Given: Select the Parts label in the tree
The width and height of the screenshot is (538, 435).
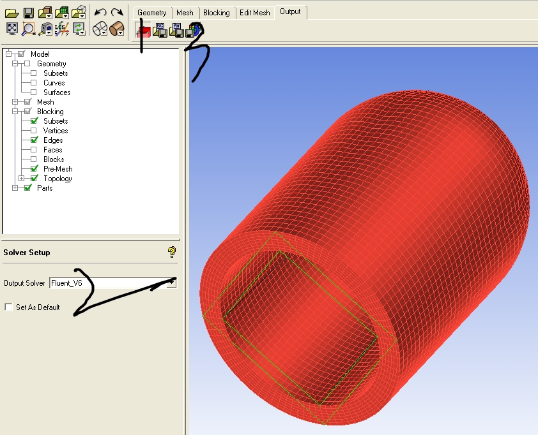Looking at the screenshot, I should [45, 188].
